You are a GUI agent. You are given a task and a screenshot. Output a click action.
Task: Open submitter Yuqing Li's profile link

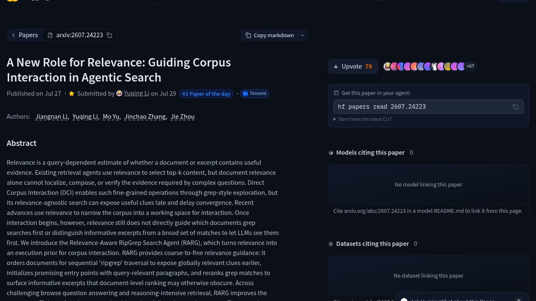point(136,93)
